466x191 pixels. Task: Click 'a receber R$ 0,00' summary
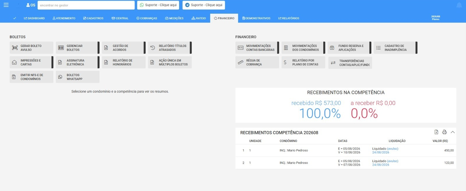373,103
